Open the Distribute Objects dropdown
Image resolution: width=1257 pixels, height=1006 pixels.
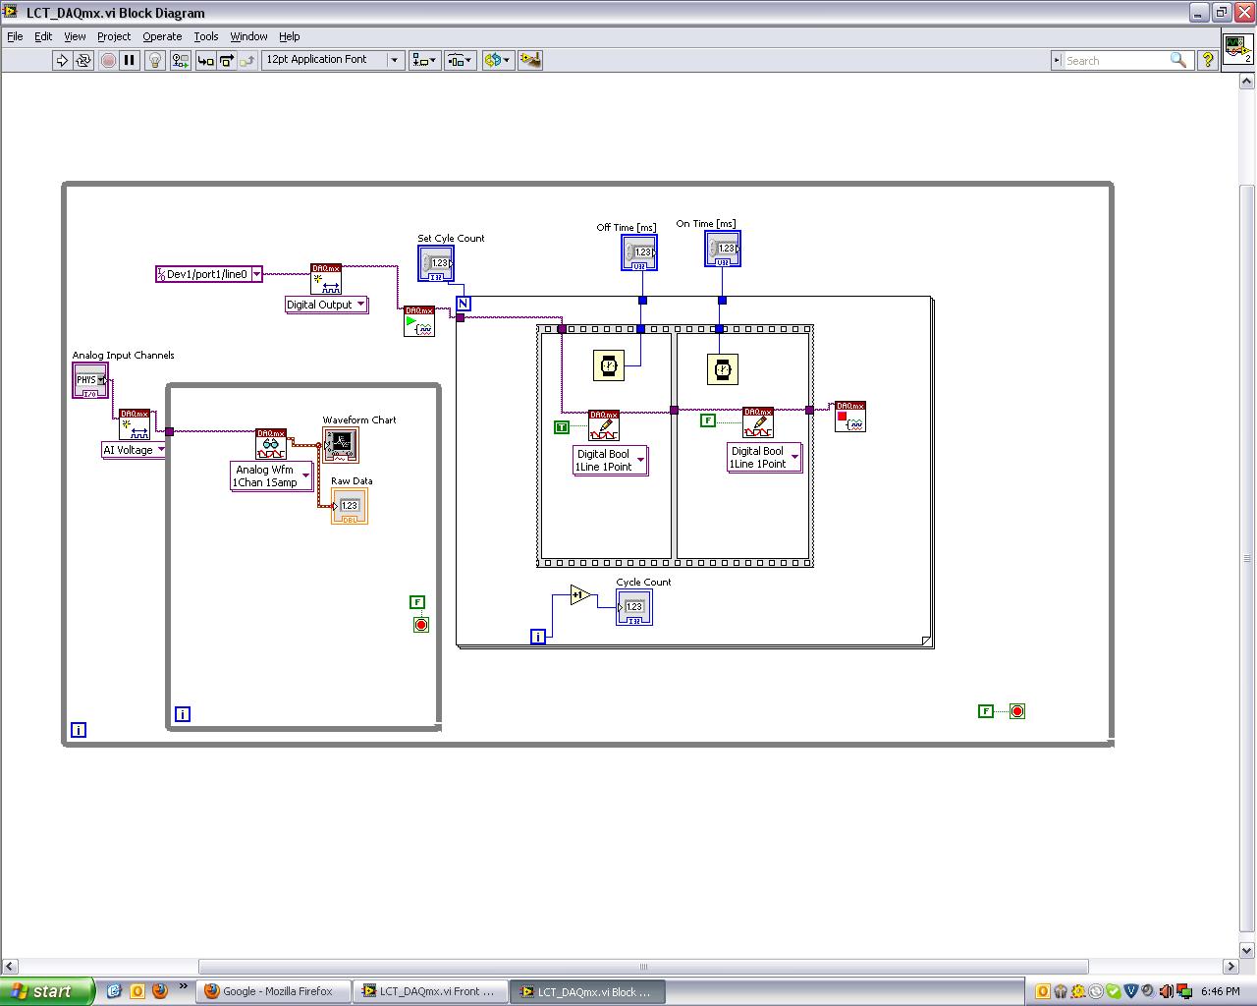460,60
